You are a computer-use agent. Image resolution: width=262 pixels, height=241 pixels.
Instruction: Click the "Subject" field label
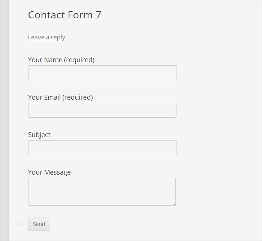coord(39,135)
